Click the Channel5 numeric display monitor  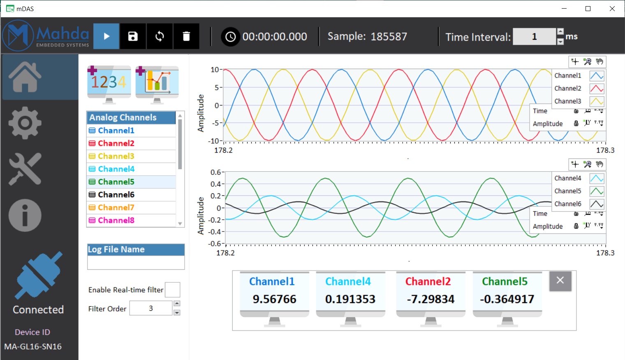coord(507,299)
